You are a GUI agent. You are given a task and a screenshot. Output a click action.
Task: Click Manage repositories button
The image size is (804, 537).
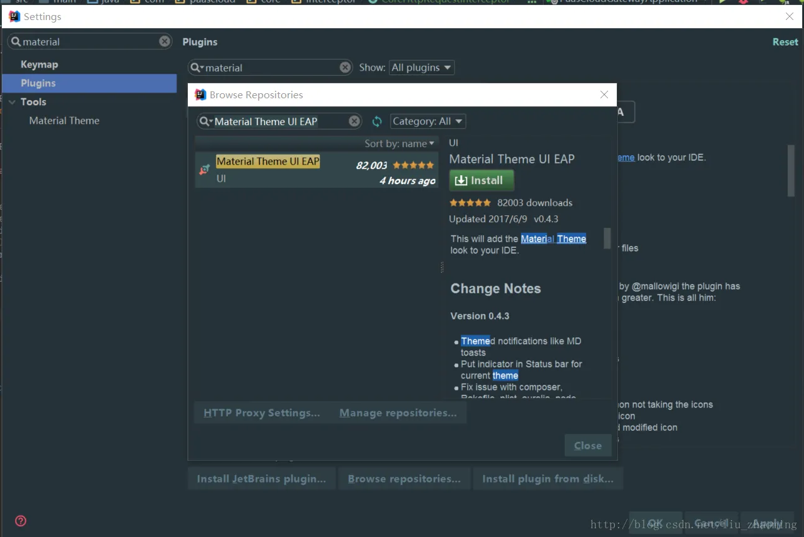pyautogui.click(x=398, y=413)
